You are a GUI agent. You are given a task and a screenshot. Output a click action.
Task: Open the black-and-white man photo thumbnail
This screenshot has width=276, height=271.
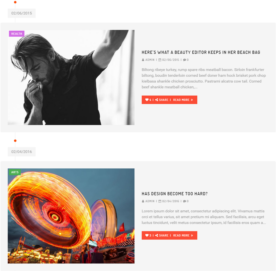71,77
